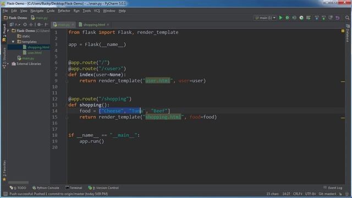Click tool windows toggle icon bottom-left corner
This screenshot has height=198, width=352.
[5, 194]
